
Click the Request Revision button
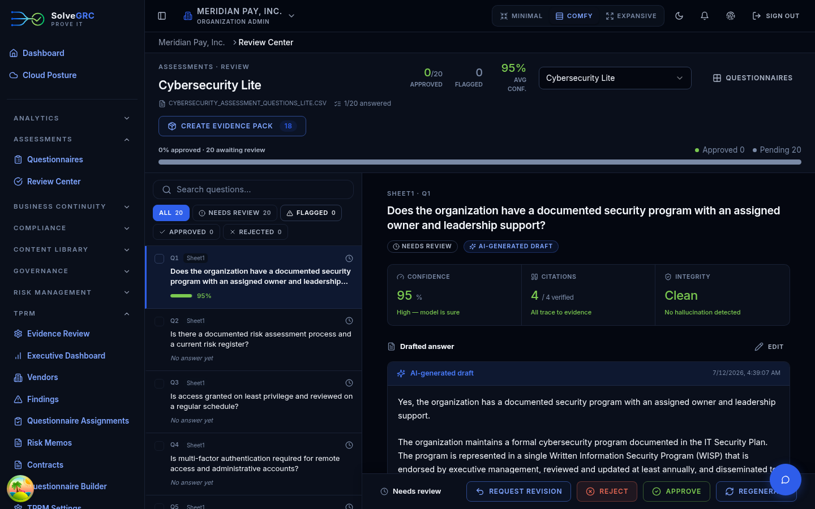coord(518,491)
